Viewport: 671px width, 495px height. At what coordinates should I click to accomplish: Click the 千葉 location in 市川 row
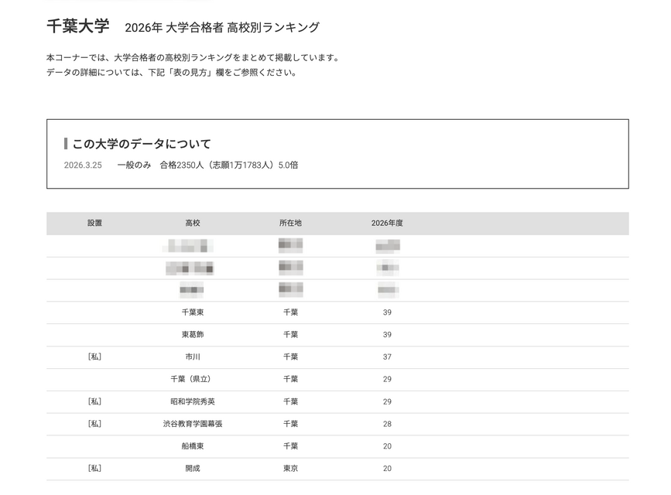[290, 357]
